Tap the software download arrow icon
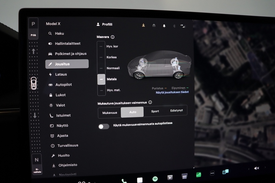This screenshot has height=183, width=275. [143, 25]
